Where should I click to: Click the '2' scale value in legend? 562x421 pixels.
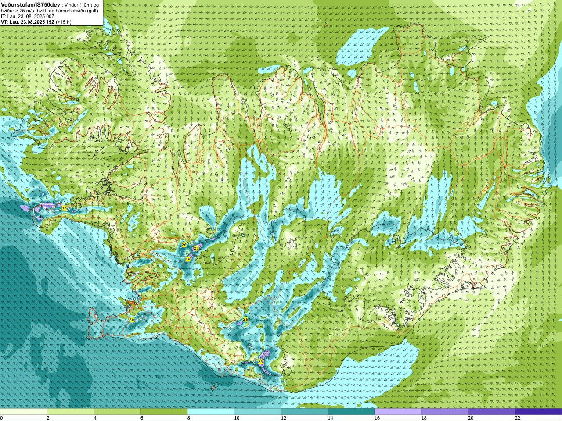(x=48, y=418)
